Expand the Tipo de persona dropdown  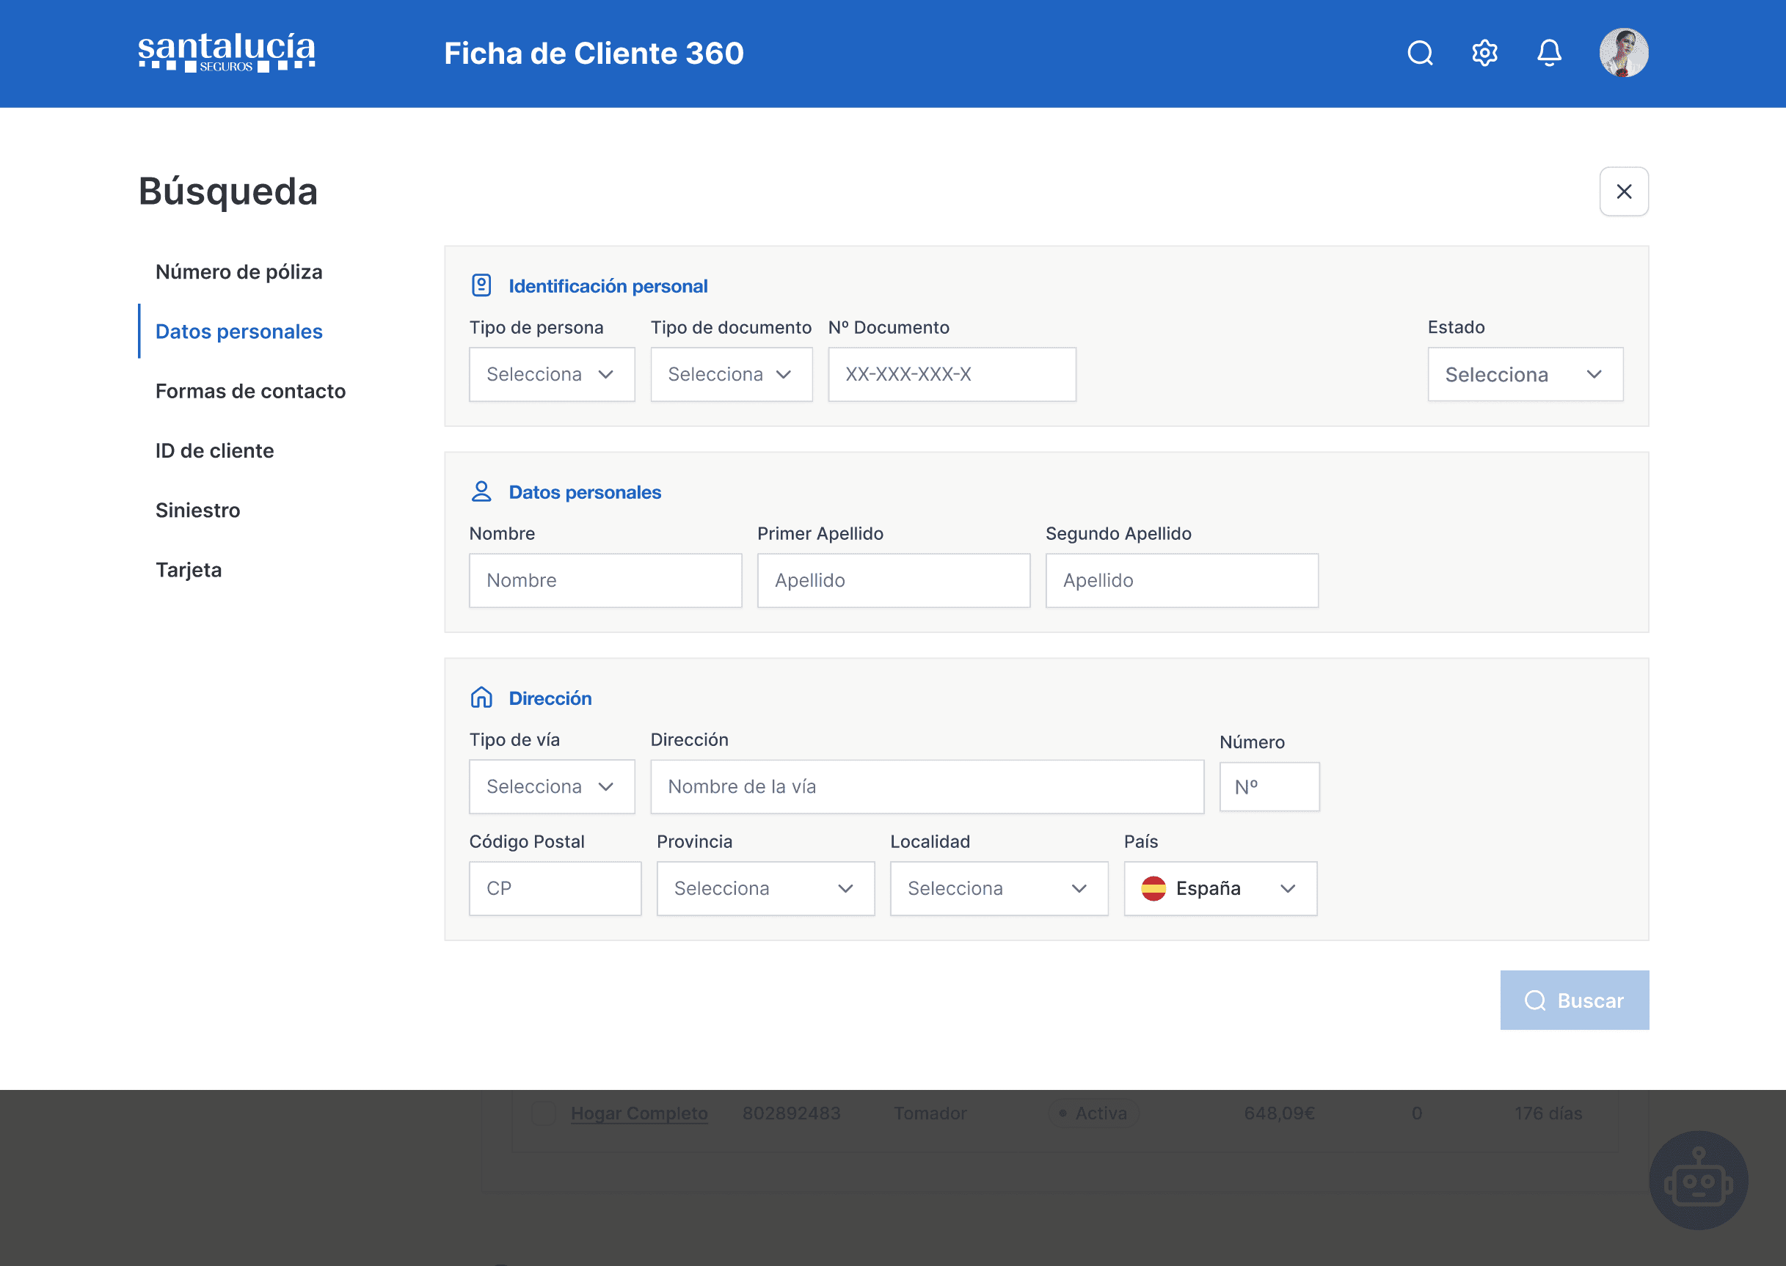[x=551, y=374]
